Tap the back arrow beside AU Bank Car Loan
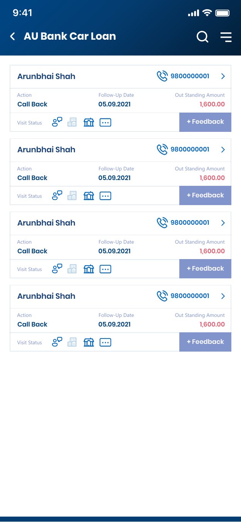The height and width of the screenshot is (522, 241). pyautogui.click(x=13, y=36)
